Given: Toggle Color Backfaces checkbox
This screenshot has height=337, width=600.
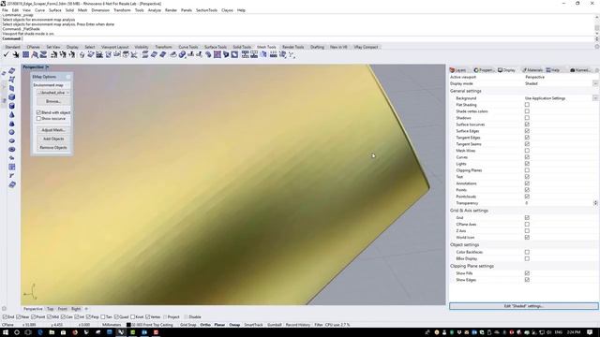Looking at the screenshot, I should 527,252.
